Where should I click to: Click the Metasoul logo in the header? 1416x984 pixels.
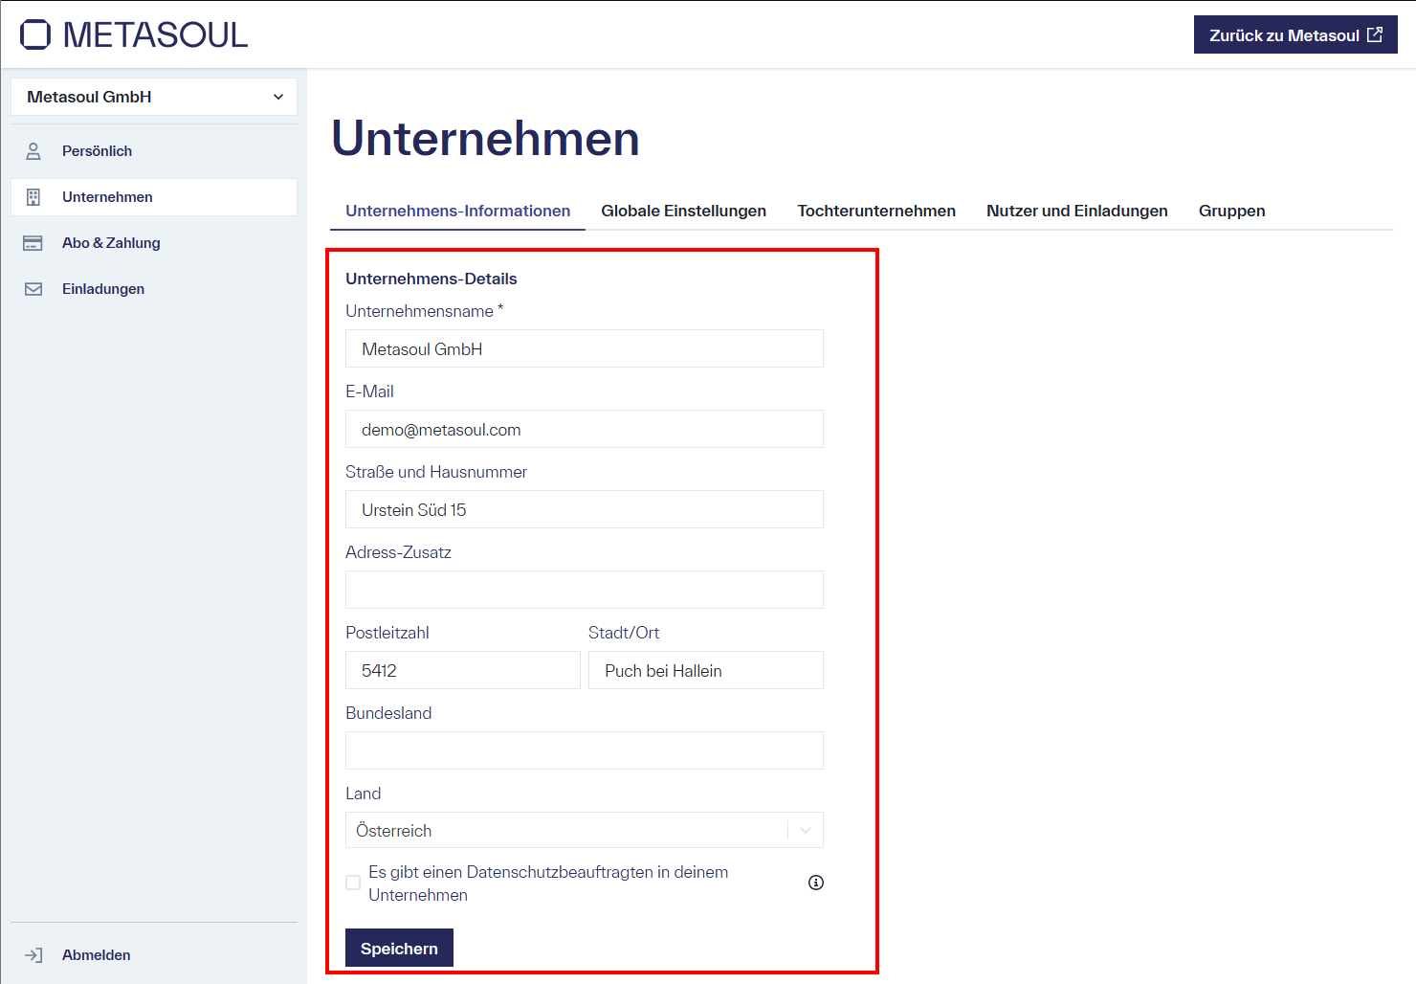pyautogui.click(x=132, y=34)
